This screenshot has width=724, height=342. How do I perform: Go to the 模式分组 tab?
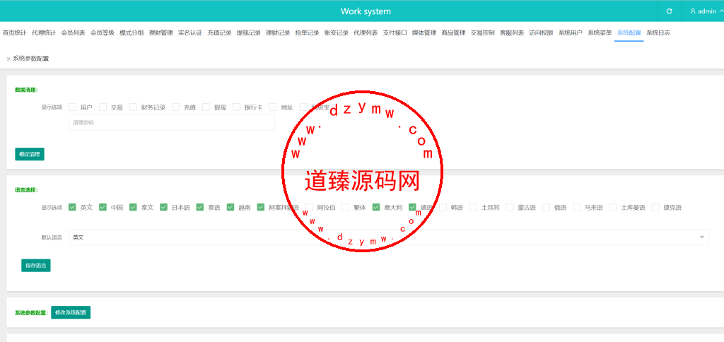(x=132, y=33)
